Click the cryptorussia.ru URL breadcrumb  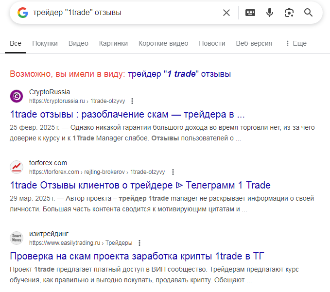77,101
